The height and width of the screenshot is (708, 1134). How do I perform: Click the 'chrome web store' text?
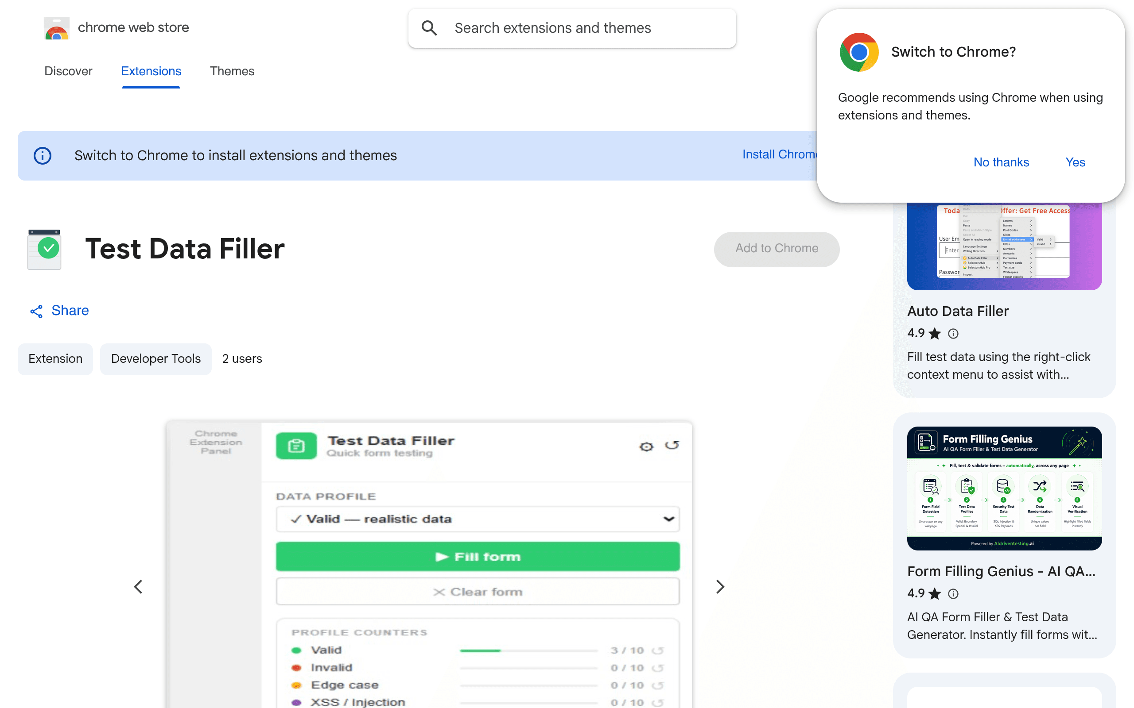(x=133, y=27)
